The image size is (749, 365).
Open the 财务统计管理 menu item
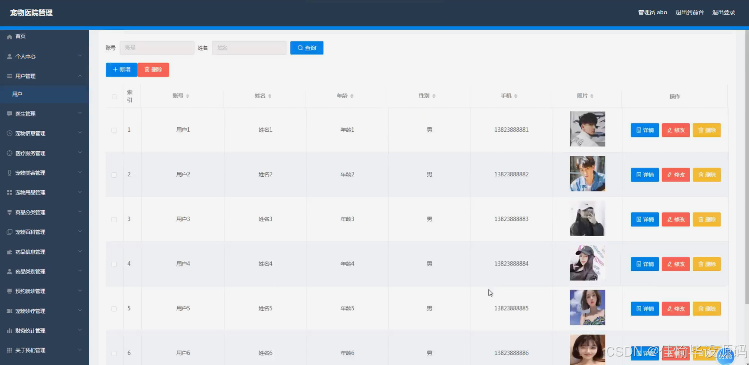45,331
